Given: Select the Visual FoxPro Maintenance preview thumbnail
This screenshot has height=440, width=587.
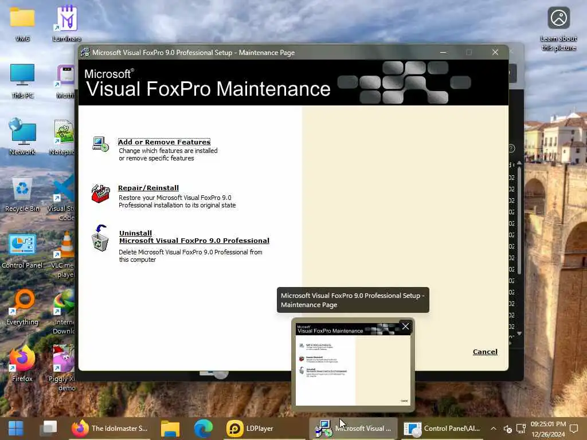Looking at the screenshot, I should (353, 365).
